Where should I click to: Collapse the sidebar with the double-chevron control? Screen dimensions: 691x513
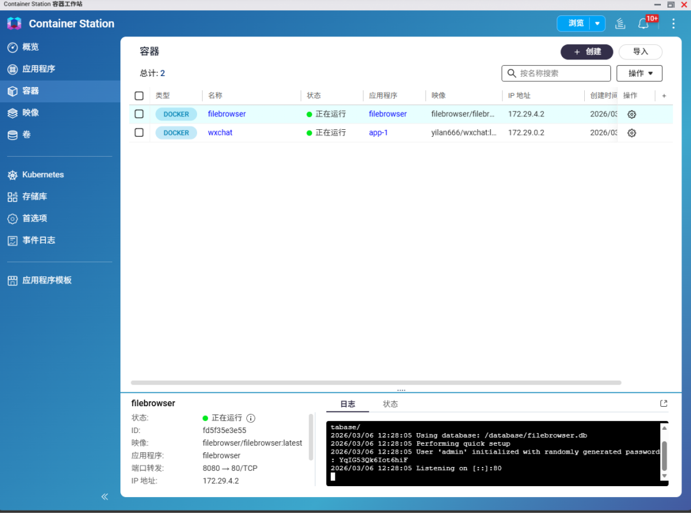coord(104,496)
